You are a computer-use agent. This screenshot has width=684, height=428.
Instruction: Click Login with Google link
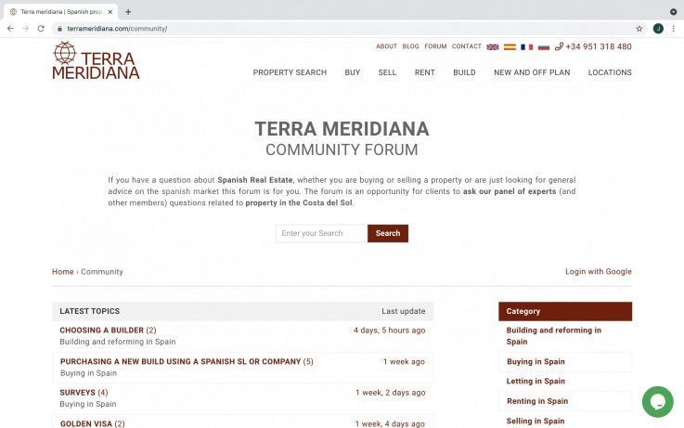click(598, 271)
